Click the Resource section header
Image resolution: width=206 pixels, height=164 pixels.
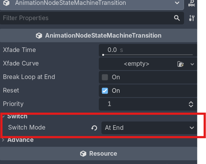pos(99,154)
